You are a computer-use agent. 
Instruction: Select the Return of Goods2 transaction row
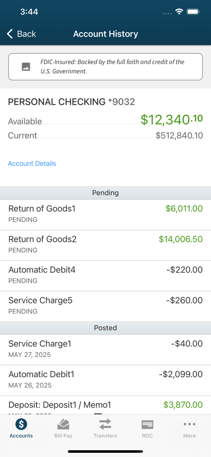(x=105, y=245)
